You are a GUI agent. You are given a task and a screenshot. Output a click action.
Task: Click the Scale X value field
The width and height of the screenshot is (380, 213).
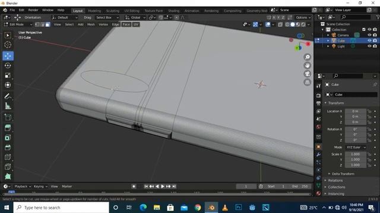pyautogui.click(x=355, y=154)
